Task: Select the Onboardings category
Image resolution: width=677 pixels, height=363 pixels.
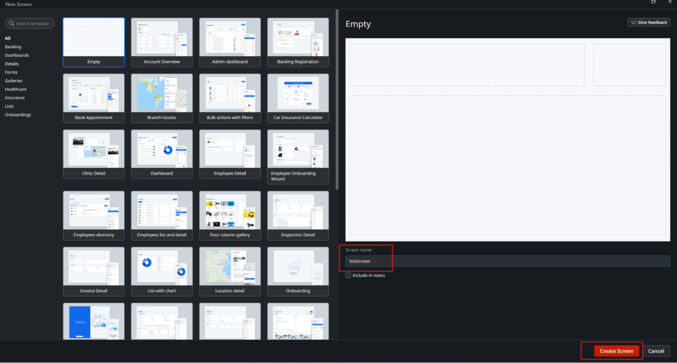Action: tap(18, 114)
